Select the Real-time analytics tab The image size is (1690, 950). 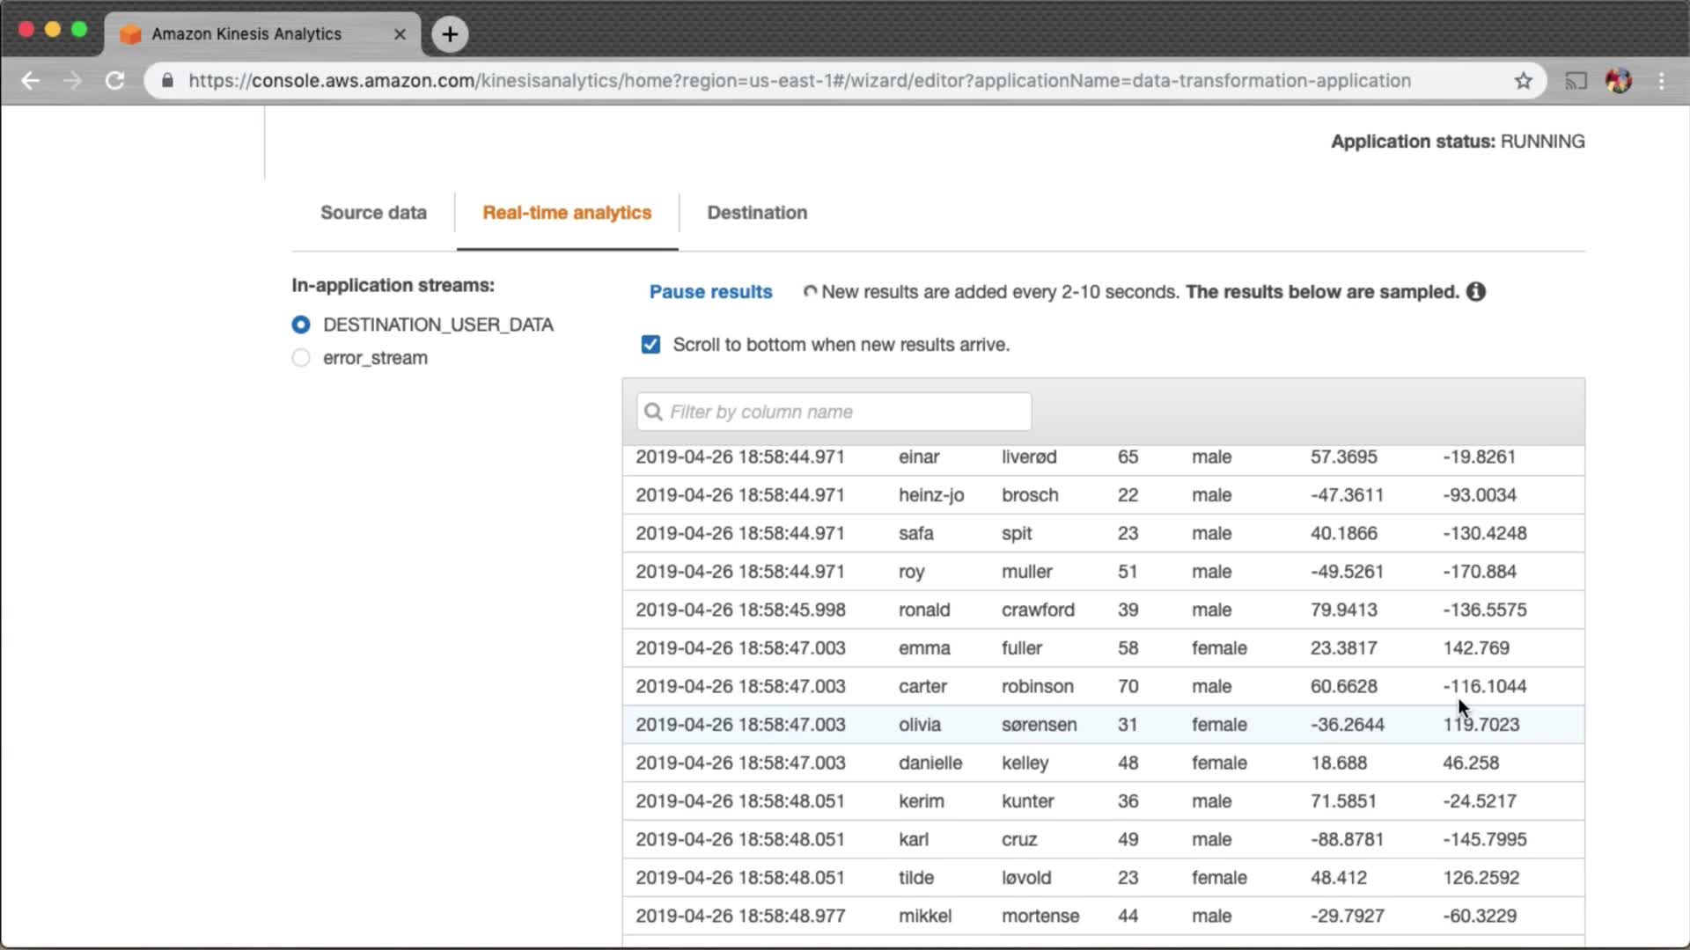567,213
